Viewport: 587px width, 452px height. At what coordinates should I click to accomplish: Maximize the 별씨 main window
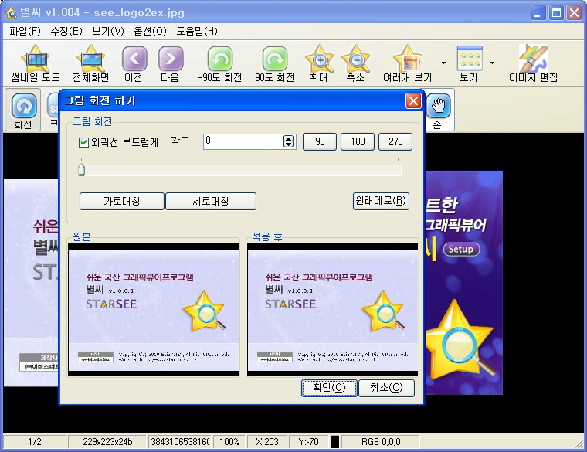556,13
